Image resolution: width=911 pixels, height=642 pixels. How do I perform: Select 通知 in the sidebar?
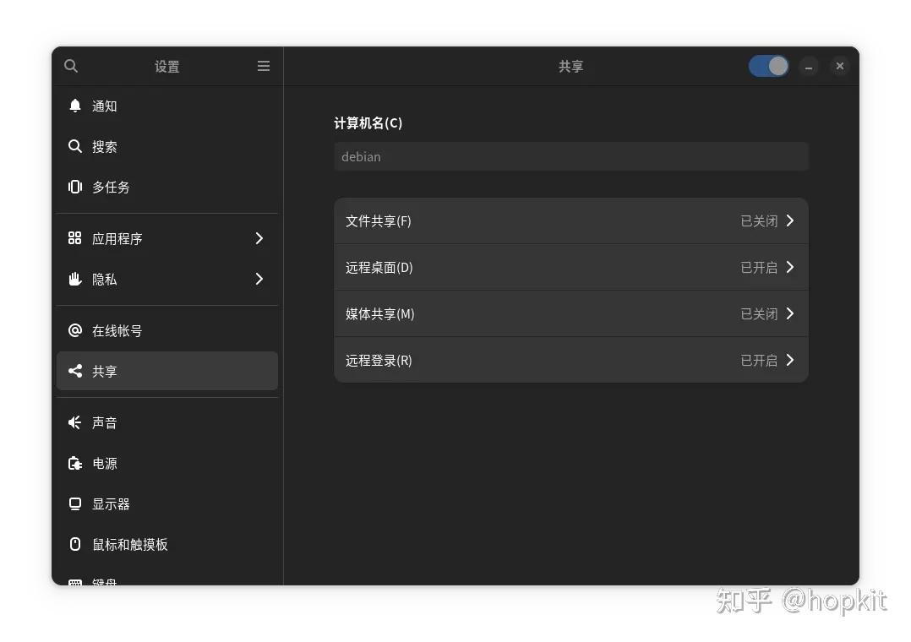[x=167, y=106]
